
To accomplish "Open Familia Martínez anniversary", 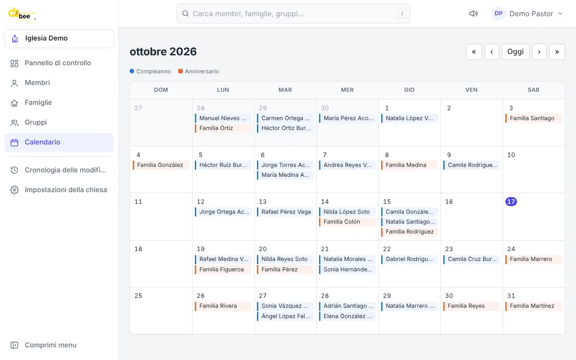I will [534, 306].
